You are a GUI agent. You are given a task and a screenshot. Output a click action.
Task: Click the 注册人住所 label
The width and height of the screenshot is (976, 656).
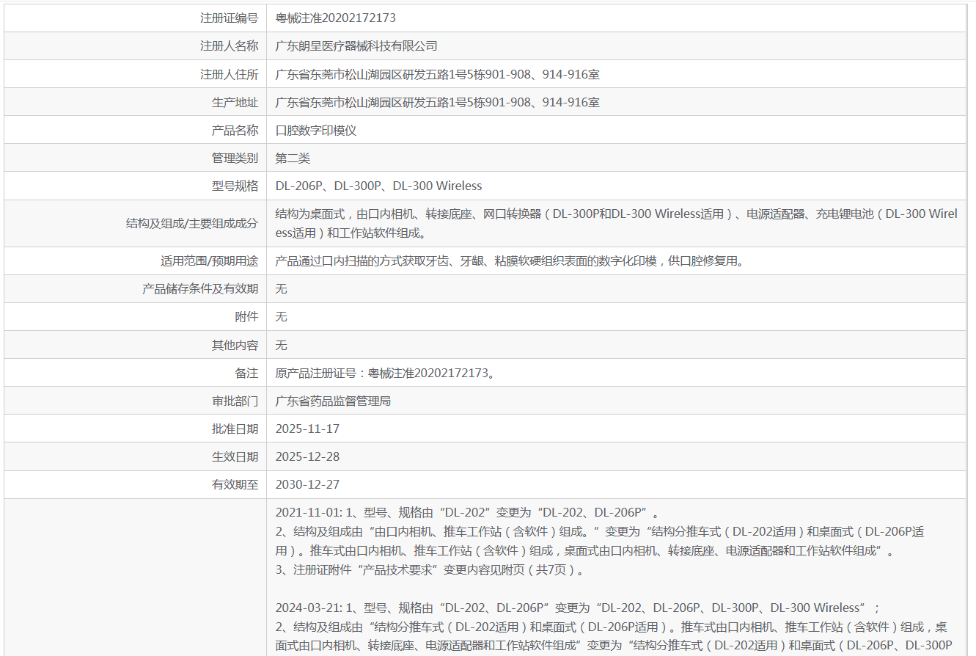click(229, 74)
